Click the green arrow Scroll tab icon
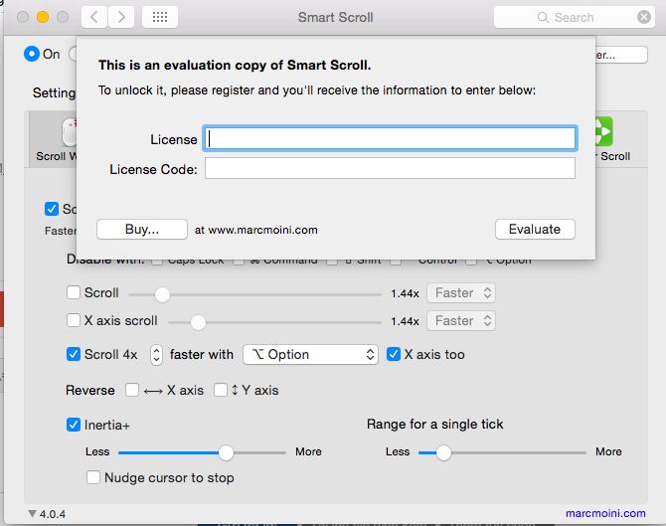 [x=602, y=132]
